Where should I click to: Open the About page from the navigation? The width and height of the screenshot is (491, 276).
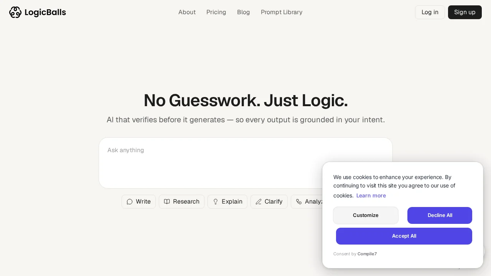point(187,12)
